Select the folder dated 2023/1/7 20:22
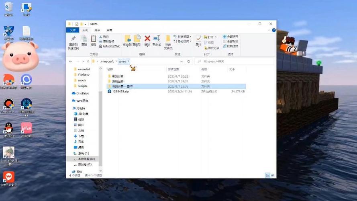This screenshot has height=201, width=357. (x=176, y=76)
